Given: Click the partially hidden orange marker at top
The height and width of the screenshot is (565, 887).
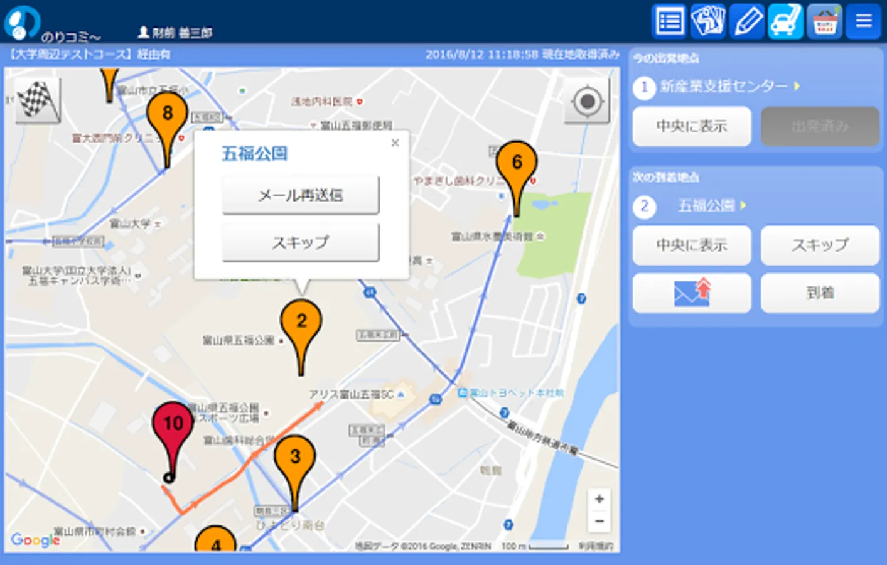Looking at the screenshot, I should point(109,85).
